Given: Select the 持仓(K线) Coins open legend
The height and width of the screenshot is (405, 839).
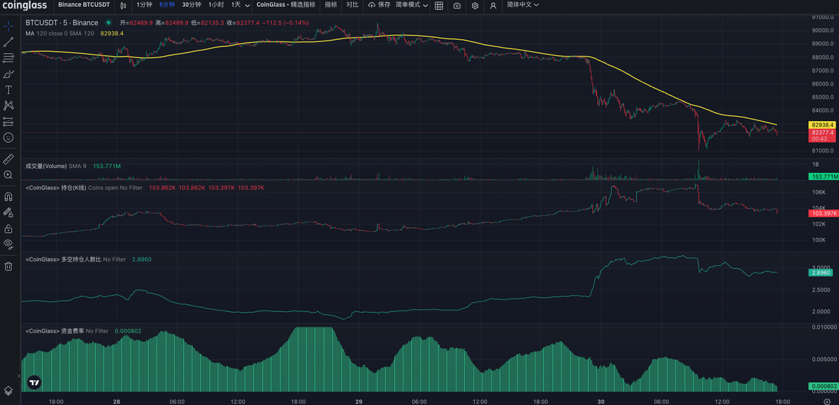Looking at the screenshot, I should click(x=84, y=187).
